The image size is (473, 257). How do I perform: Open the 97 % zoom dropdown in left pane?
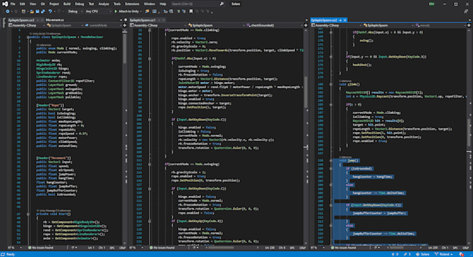[x=15, y=248]
